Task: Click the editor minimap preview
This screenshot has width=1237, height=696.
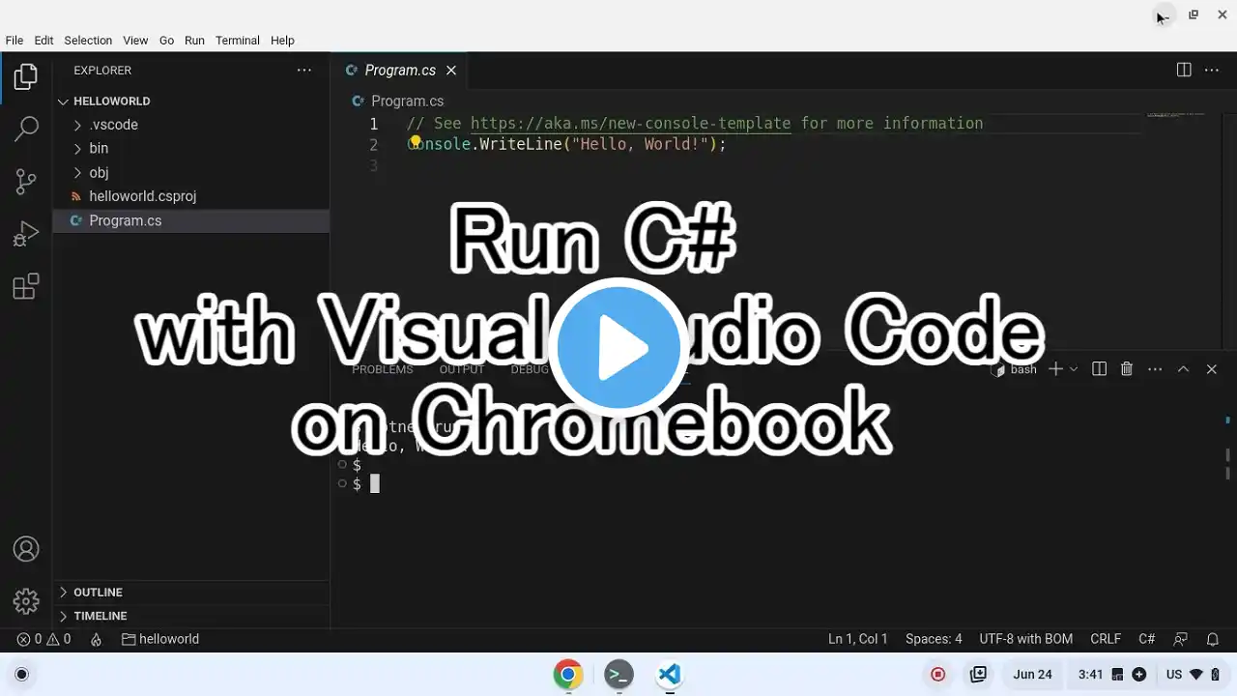Action: [1175, 115]
